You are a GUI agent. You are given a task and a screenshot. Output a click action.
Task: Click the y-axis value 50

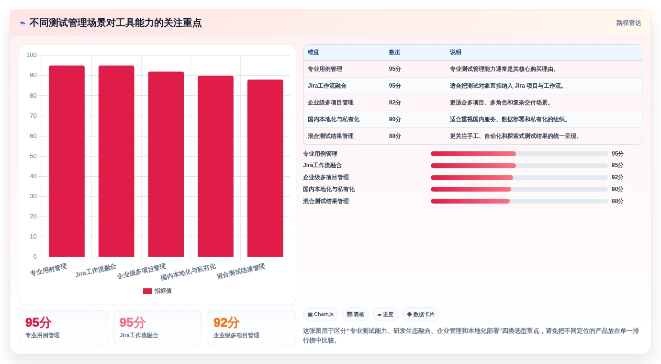pos(33,156)
